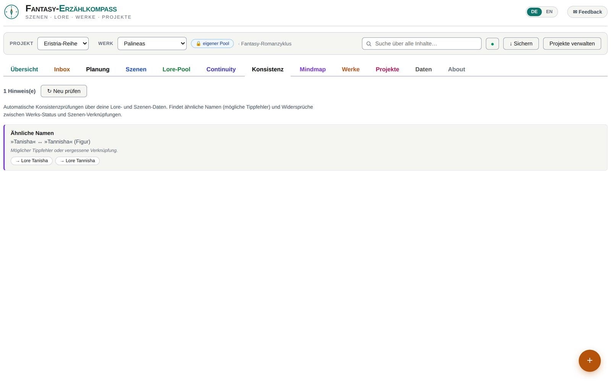Screen dimensions: 611x382
Task: Open the Projekt dropdown Eristria-Reihe
Action: (63, 44)
